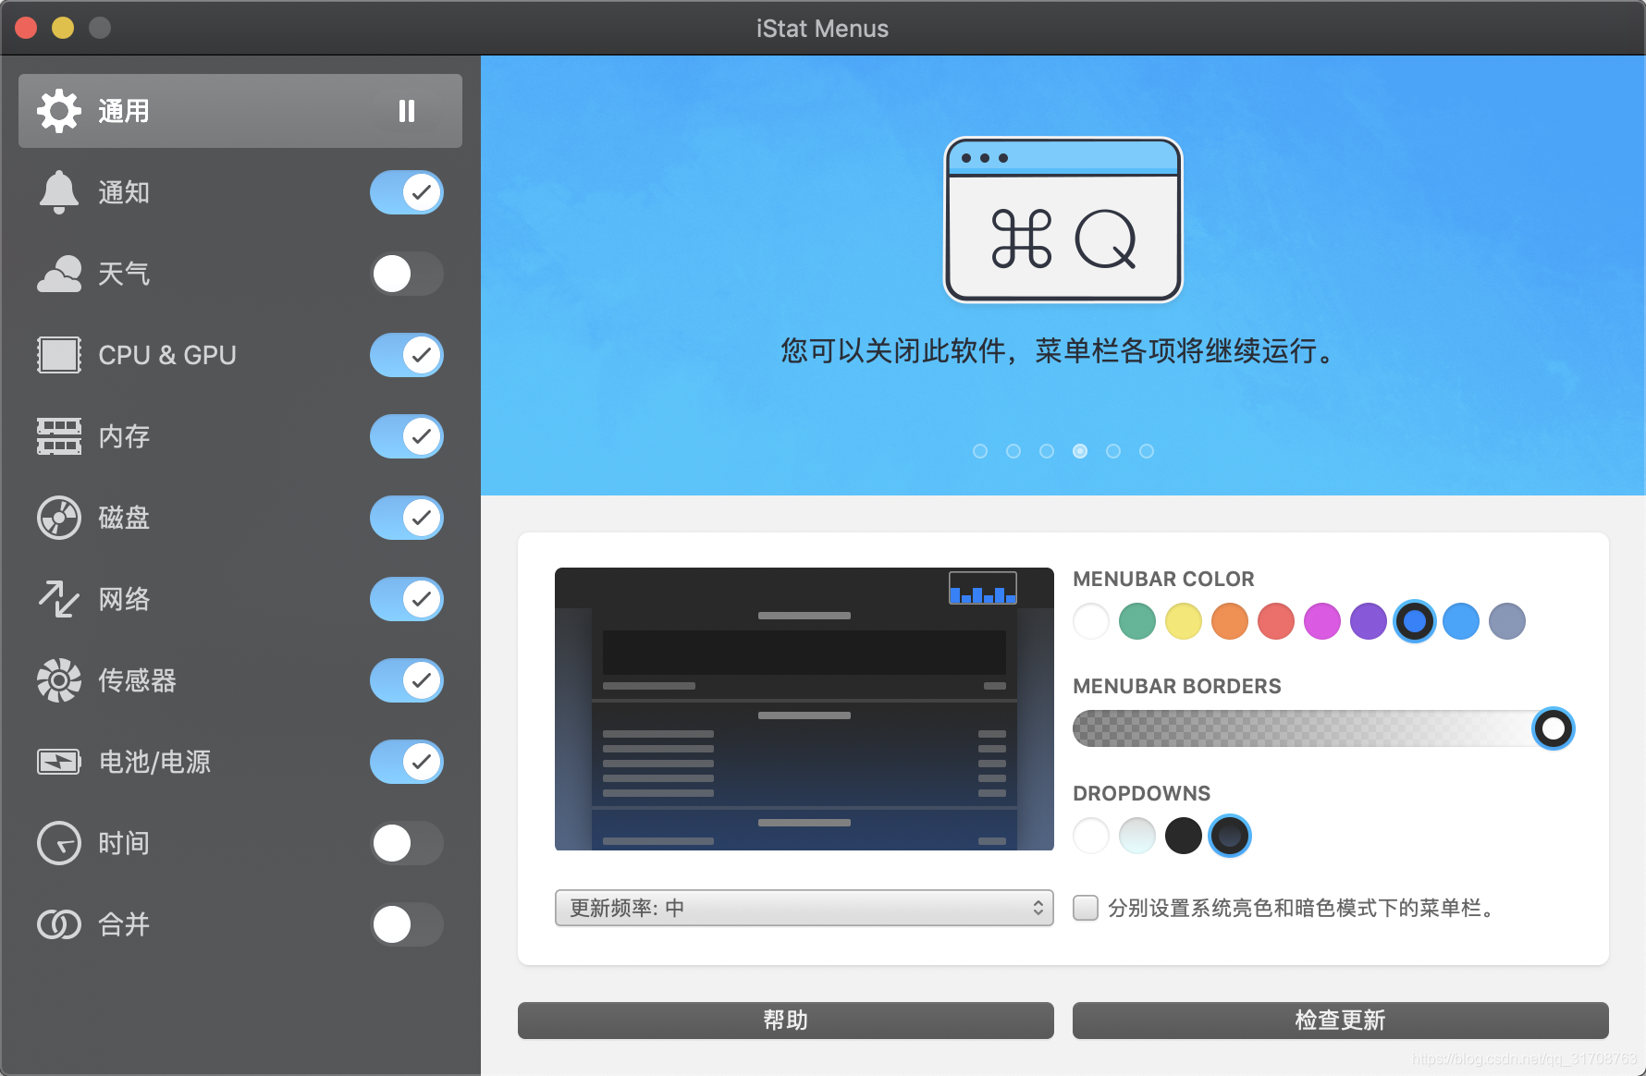This screenshot has width=1646, height=1076.
Task: Turn off the 网络 toggle
Action: 407,599
